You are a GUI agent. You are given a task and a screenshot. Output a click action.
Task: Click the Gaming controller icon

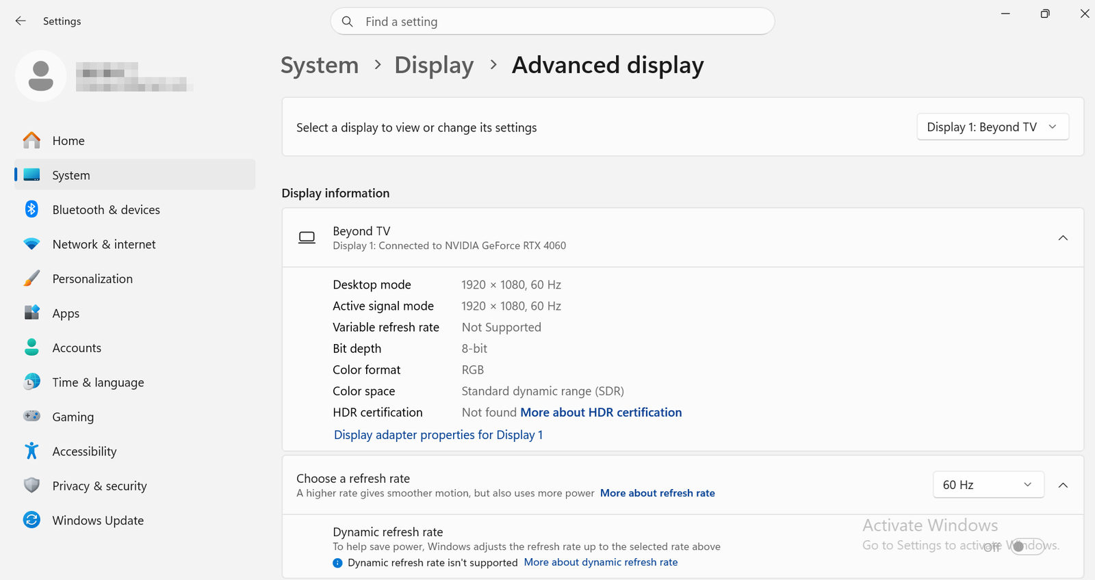click(x=31, y=417)
